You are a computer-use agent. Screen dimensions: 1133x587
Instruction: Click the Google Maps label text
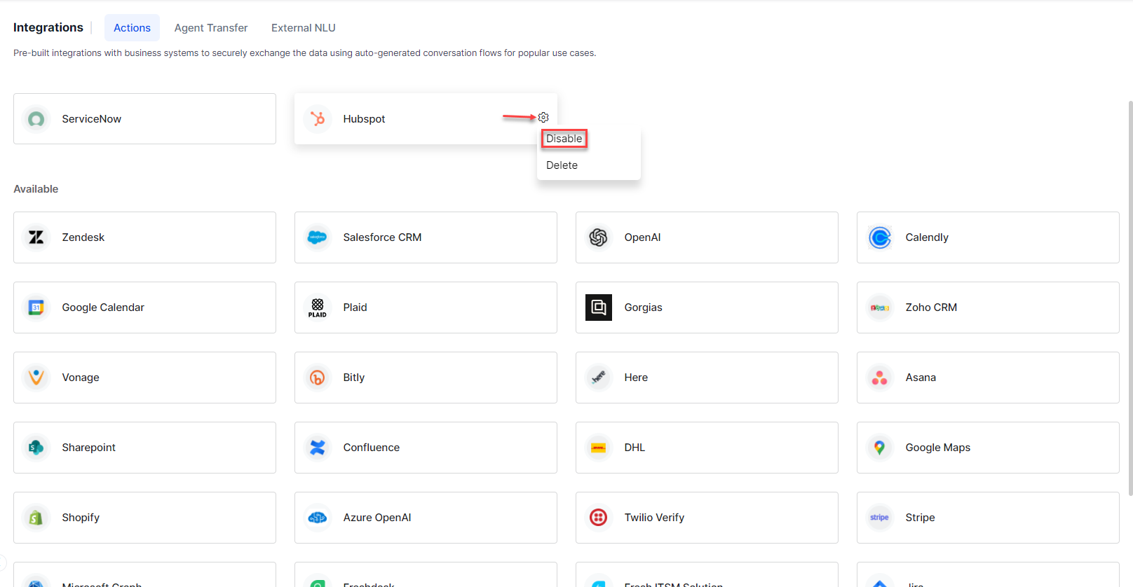(x=937, y=448)
